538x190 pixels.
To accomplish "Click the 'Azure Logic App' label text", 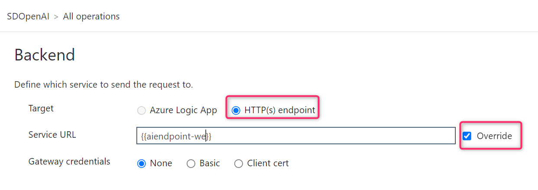I will [x=183, y=110].
